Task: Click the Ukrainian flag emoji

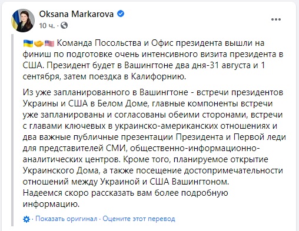Action: coord(28,43)
